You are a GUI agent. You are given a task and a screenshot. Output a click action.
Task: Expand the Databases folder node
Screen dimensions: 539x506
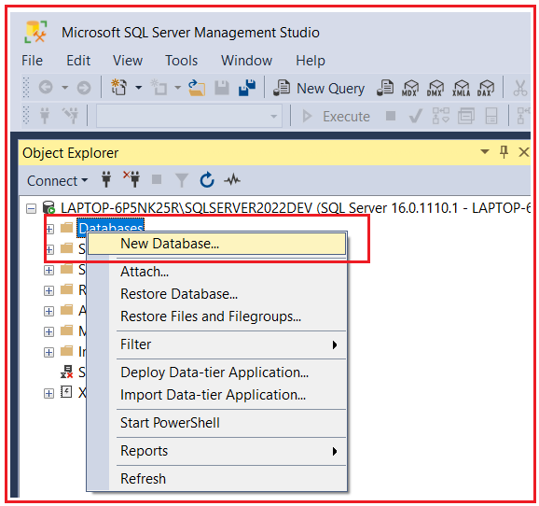[49, 229]
